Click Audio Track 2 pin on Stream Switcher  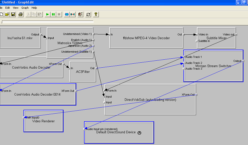(x=183, y=63)
